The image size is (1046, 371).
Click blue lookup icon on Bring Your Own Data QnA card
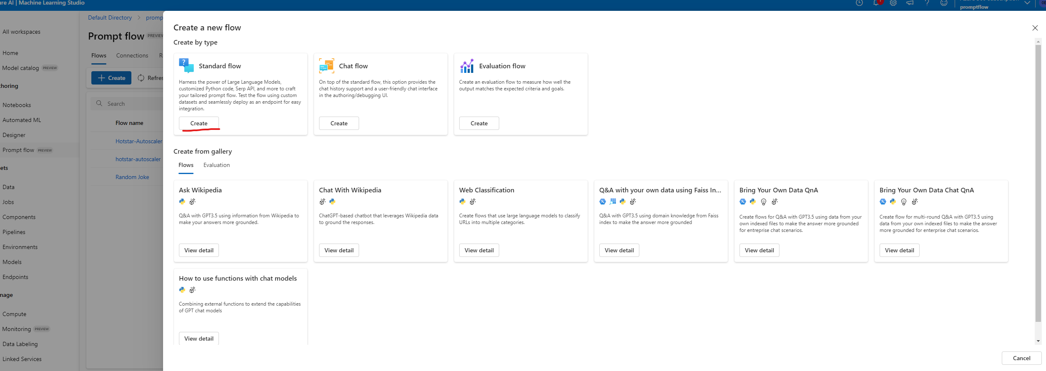tap(743, 202)
